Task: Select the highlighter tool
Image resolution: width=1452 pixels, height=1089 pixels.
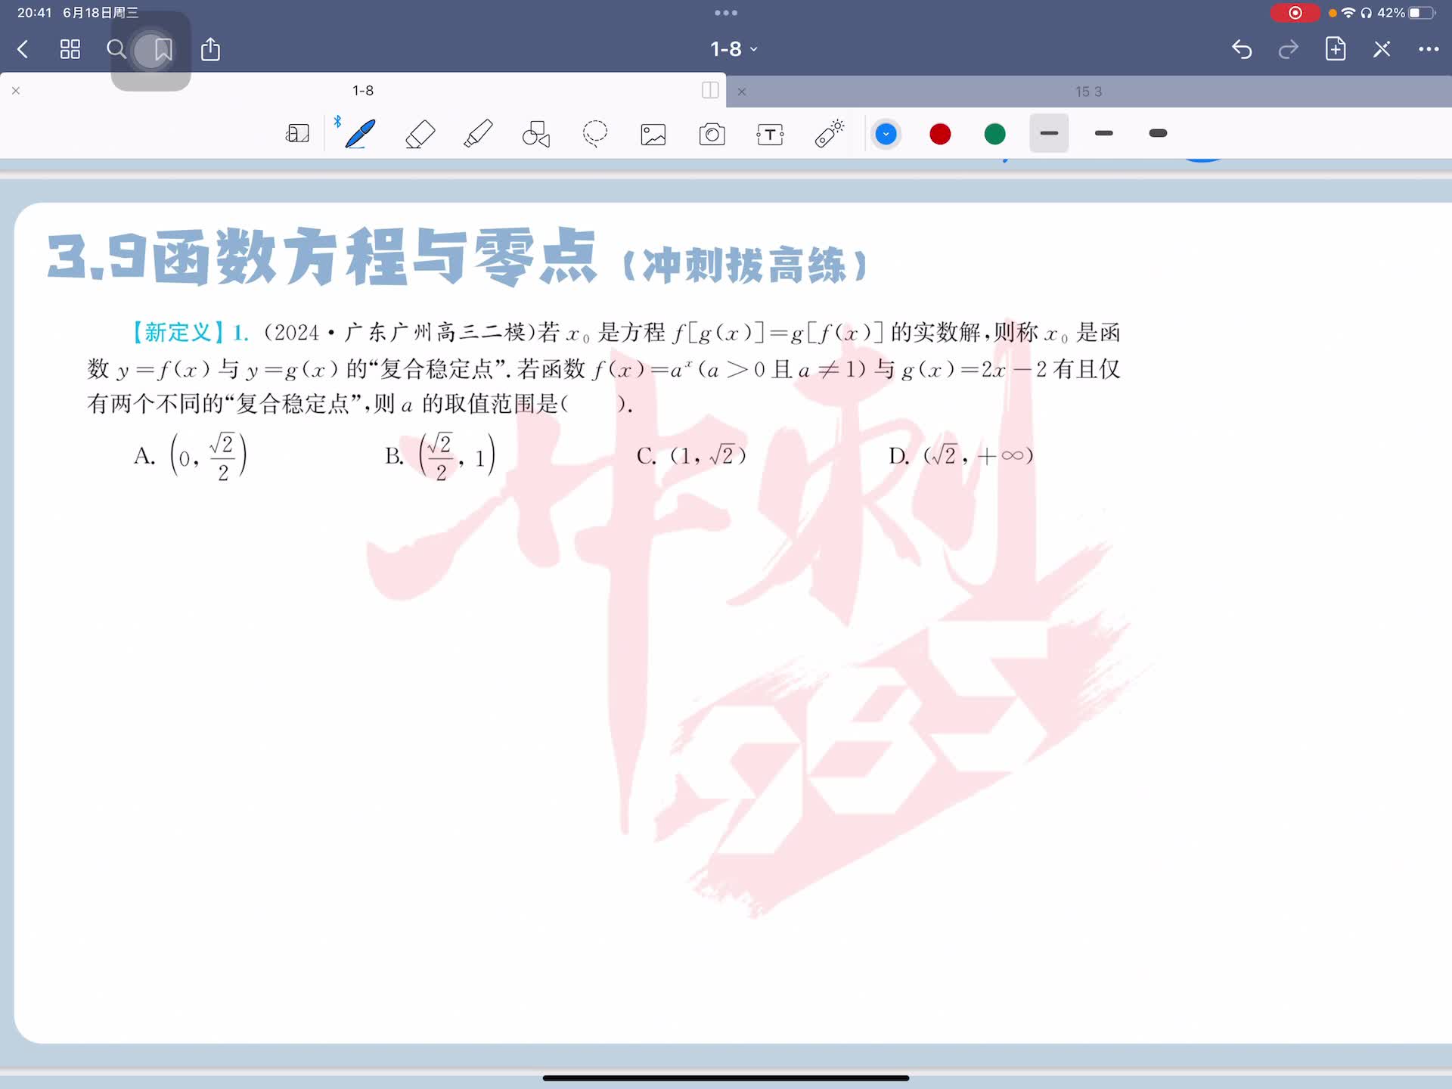Action: click(x=478, y=134)
